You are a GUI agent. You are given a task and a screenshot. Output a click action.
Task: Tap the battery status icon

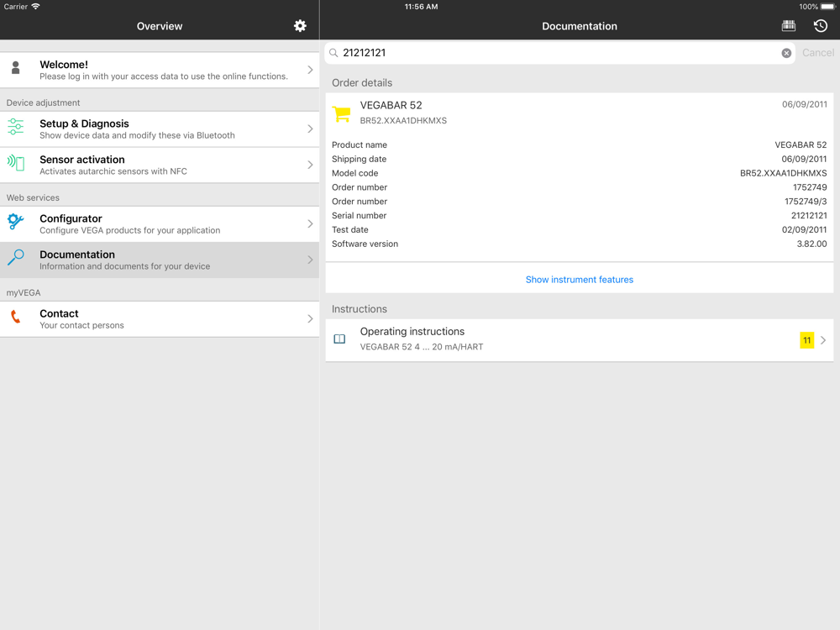[x=827, y=7]
